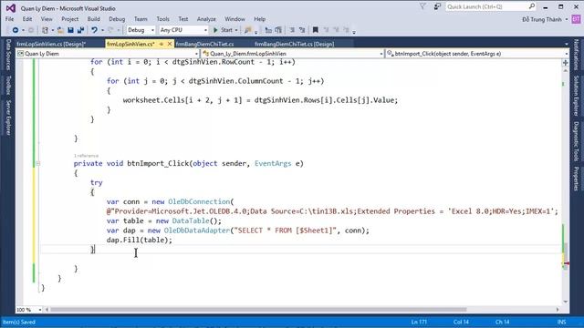Viewport: 584px width, 328px height.
Task: Open the Help menu
Action: coord(259,19)
